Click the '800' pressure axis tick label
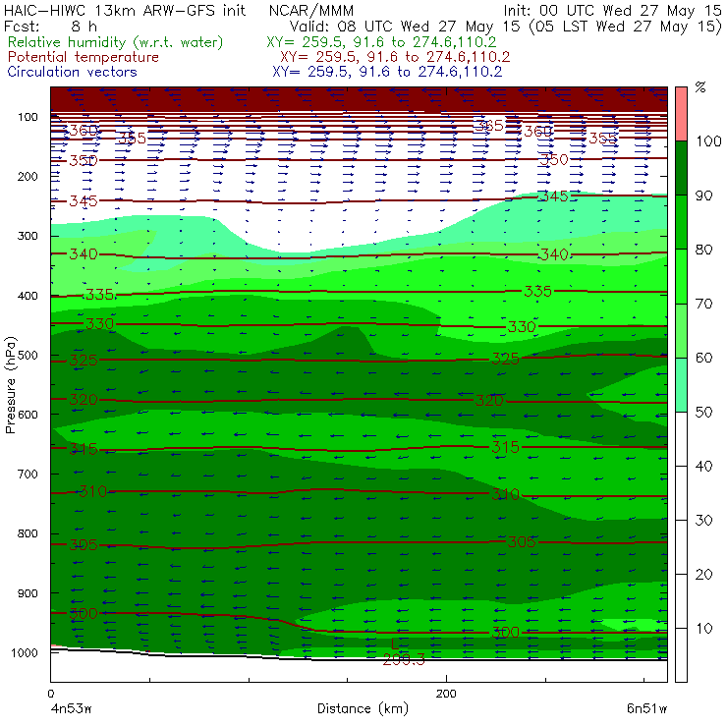This screenshot has width=727, height=727. tap(28, 533)
